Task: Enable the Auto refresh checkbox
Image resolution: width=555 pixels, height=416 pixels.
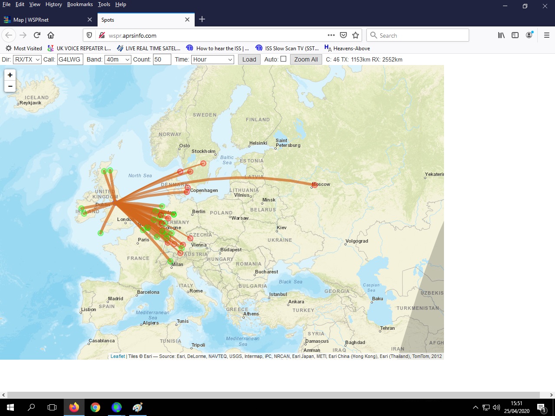Action: click(283, 59)
